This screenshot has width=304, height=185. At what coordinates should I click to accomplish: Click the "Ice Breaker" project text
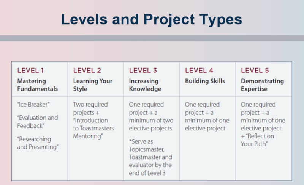(33, 105)
